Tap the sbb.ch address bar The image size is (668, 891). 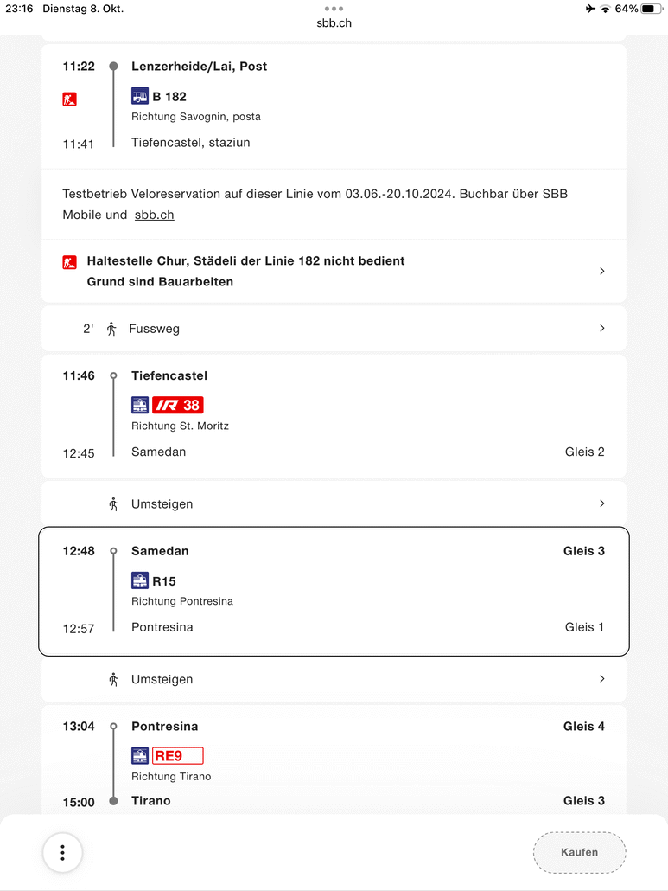(x=334, y=23)
